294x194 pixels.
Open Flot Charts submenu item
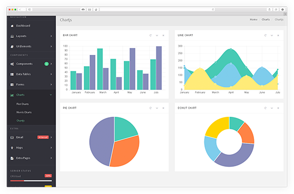22,104
